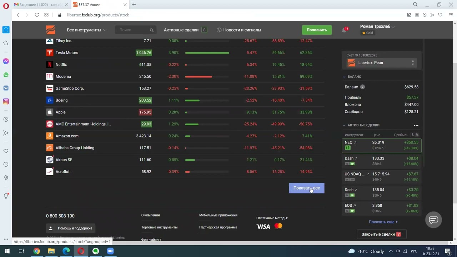Open Opera sidebar bookmarks heart

click(x=6, y=151)
